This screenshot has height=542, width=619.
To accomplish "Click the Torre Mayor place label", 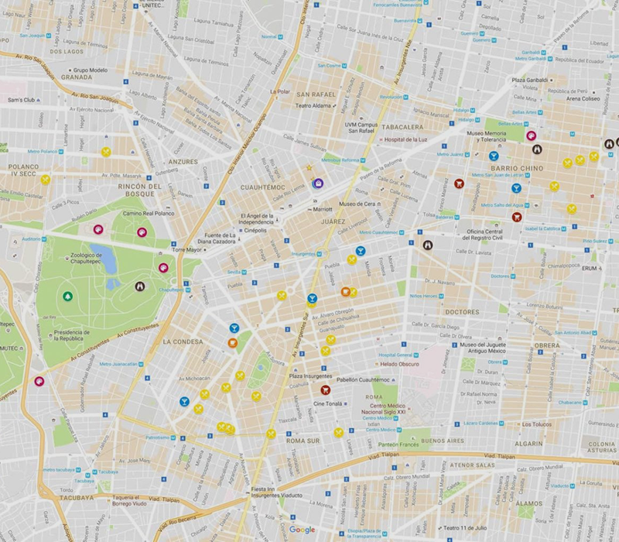I will tap(186, 249).
